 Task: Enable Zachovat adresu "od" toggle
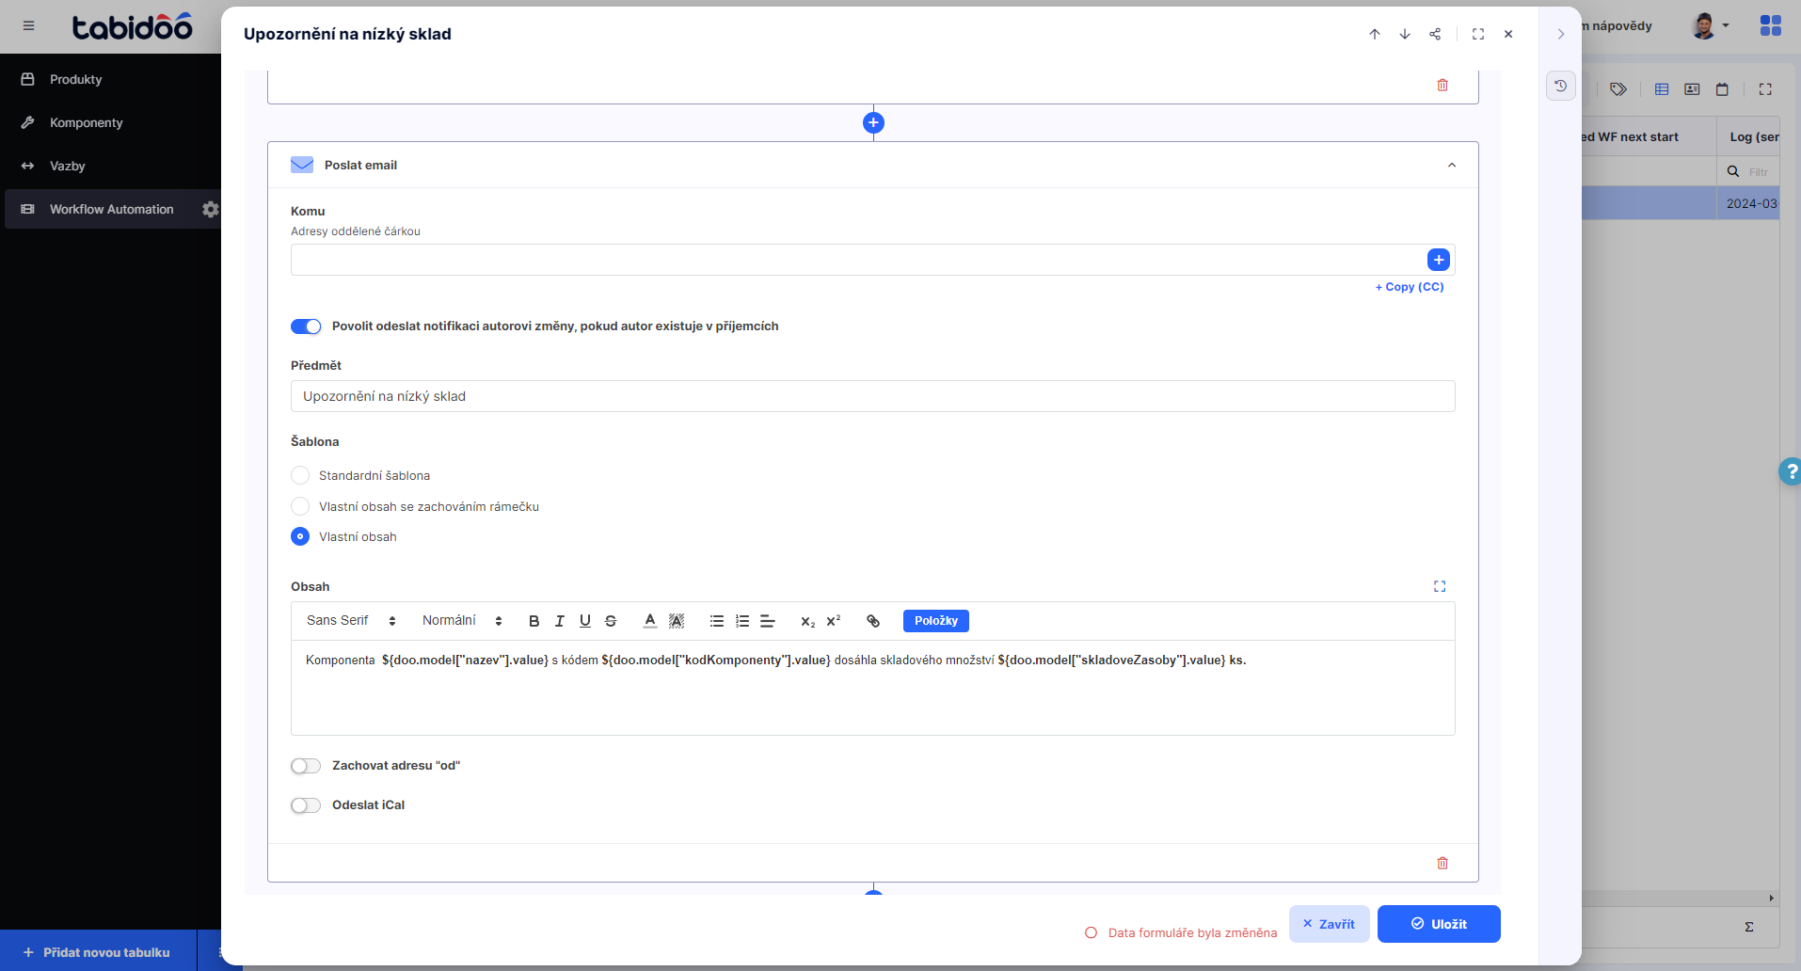[306, 766]
